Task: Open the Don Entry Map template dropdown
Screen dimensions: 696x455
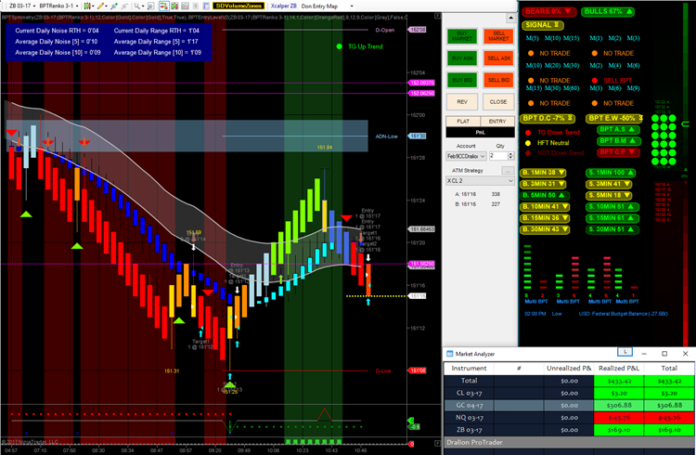Action: (x=352, y=6)
